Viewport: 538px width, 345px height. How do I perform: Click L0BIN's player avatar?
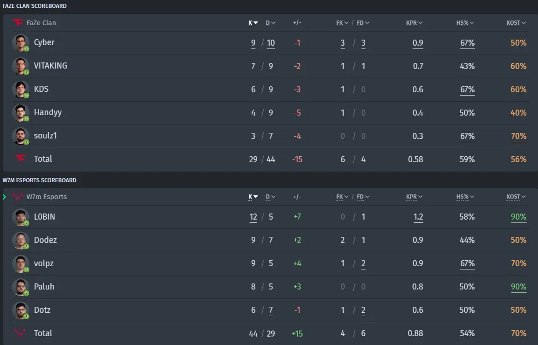pyautogui.click(x=20, y=217)
